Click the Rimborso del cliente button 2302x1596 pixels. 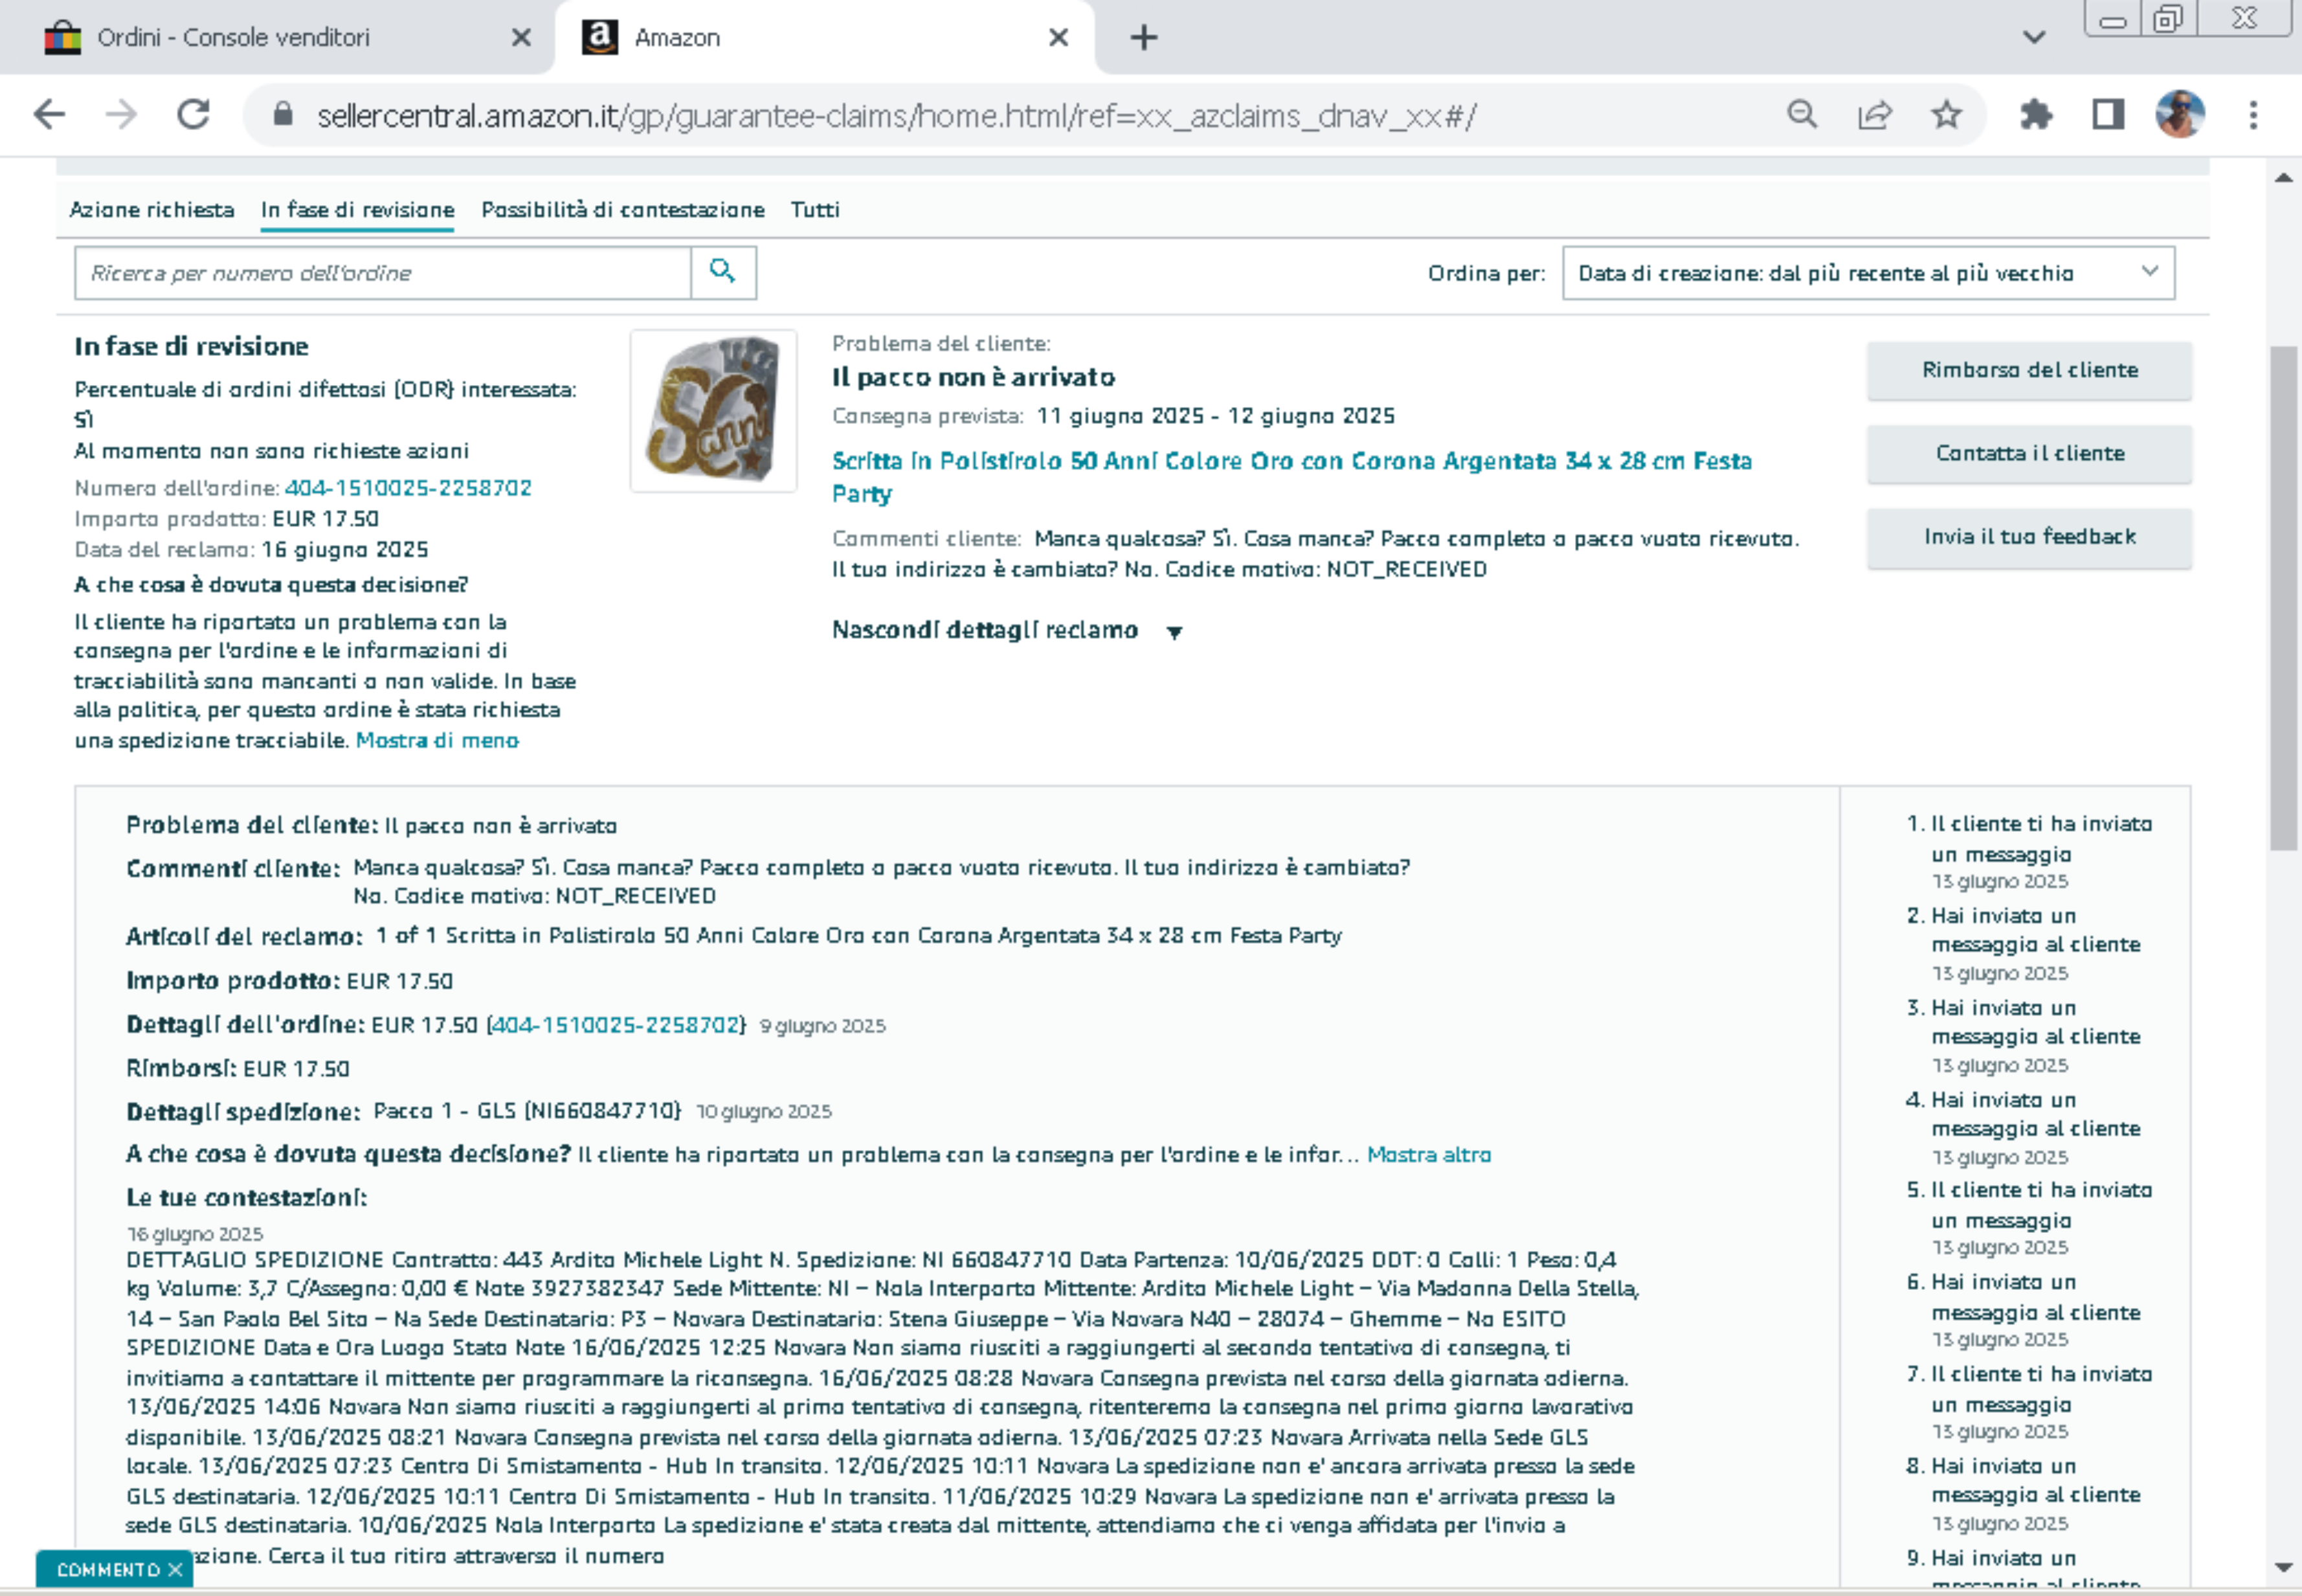click(x=2030, y=370)
